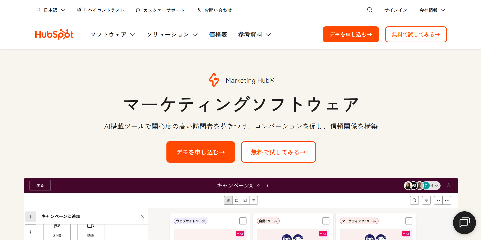
Task: Click the plus button in the left sidebar
Action: 30,217
